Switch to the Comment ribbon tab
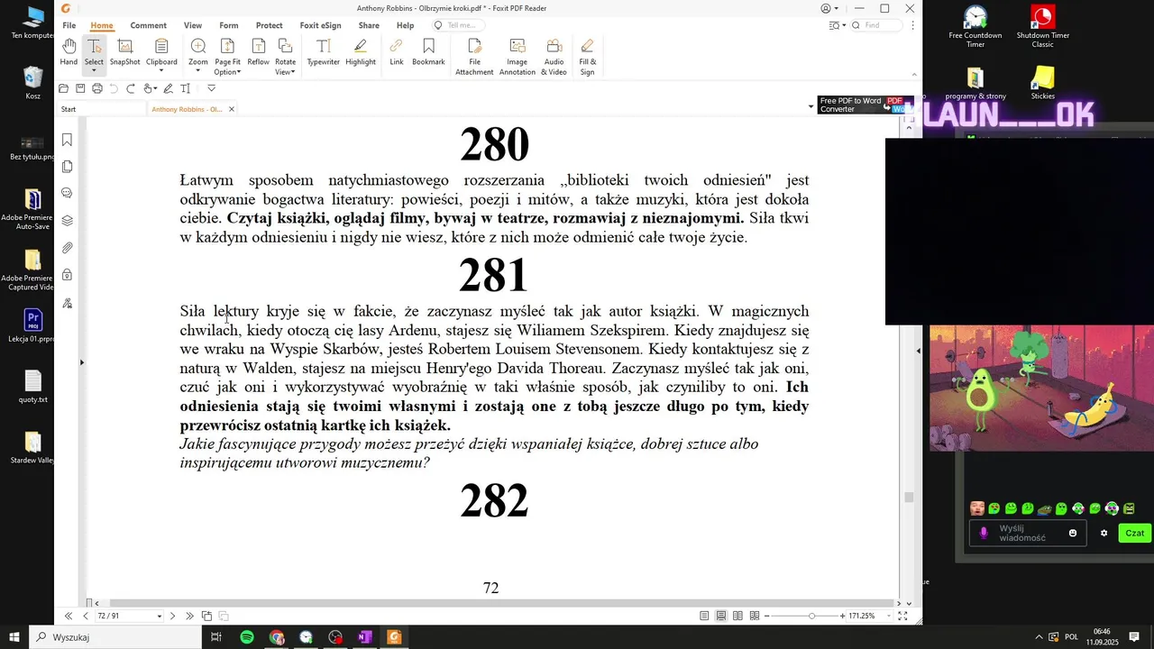 click(x=148, y=25)
